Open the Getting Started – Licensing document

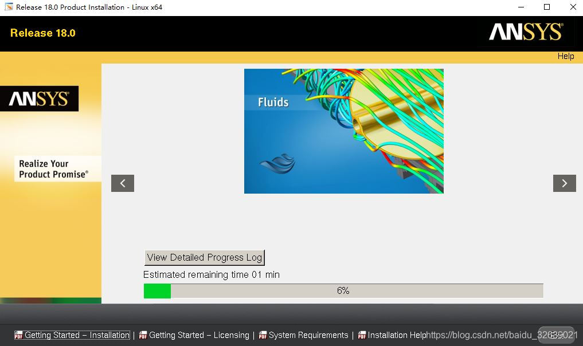(x=199, y=335)
